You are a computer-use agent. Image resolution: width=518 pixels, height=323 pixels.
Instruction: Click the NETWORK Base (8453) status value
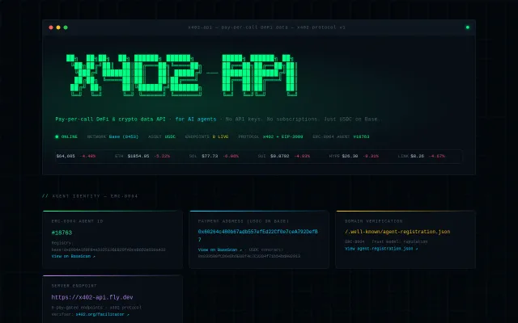coord(124,136)
